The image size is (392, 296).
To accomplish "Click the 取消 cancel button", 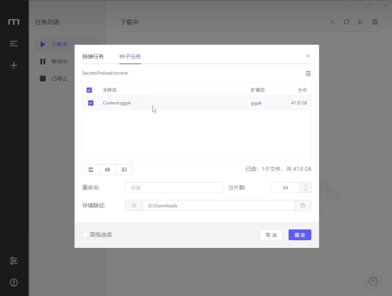I will [271, 235].
